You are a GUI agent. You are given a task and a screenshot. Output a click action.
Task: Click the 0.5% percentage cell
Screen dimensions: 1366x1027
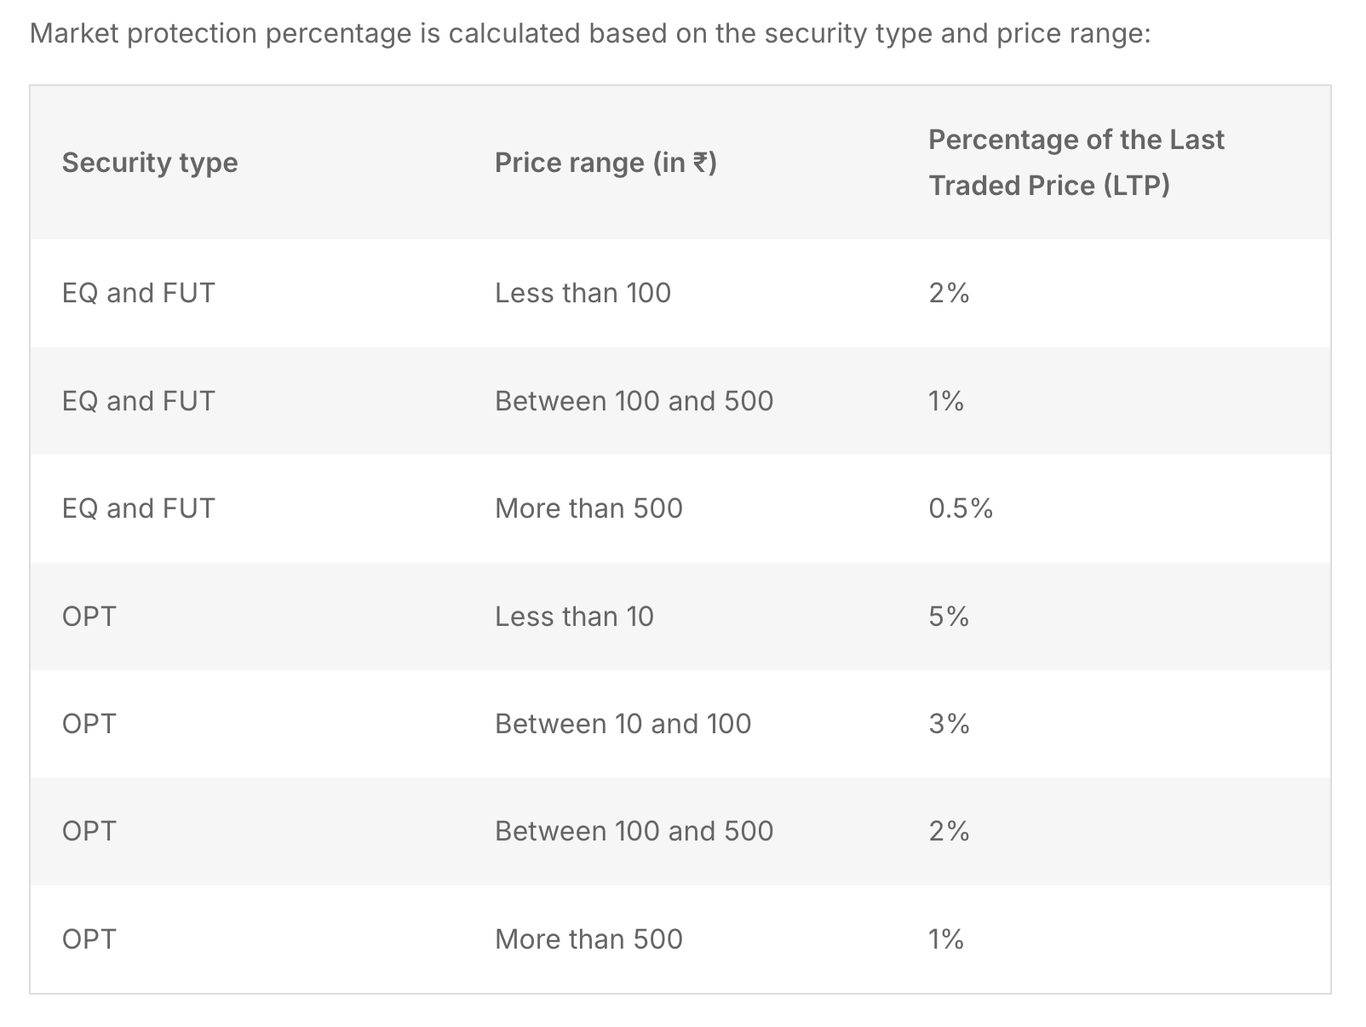click(961, 508)
